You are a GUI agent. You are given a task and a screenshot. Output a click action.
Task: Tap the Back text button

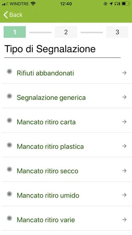coord(16,15)
